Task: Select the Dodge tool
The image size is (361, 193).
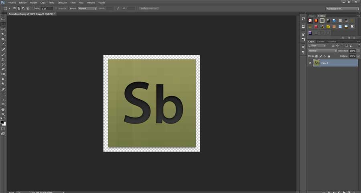Action: click(x=3, y=84)
